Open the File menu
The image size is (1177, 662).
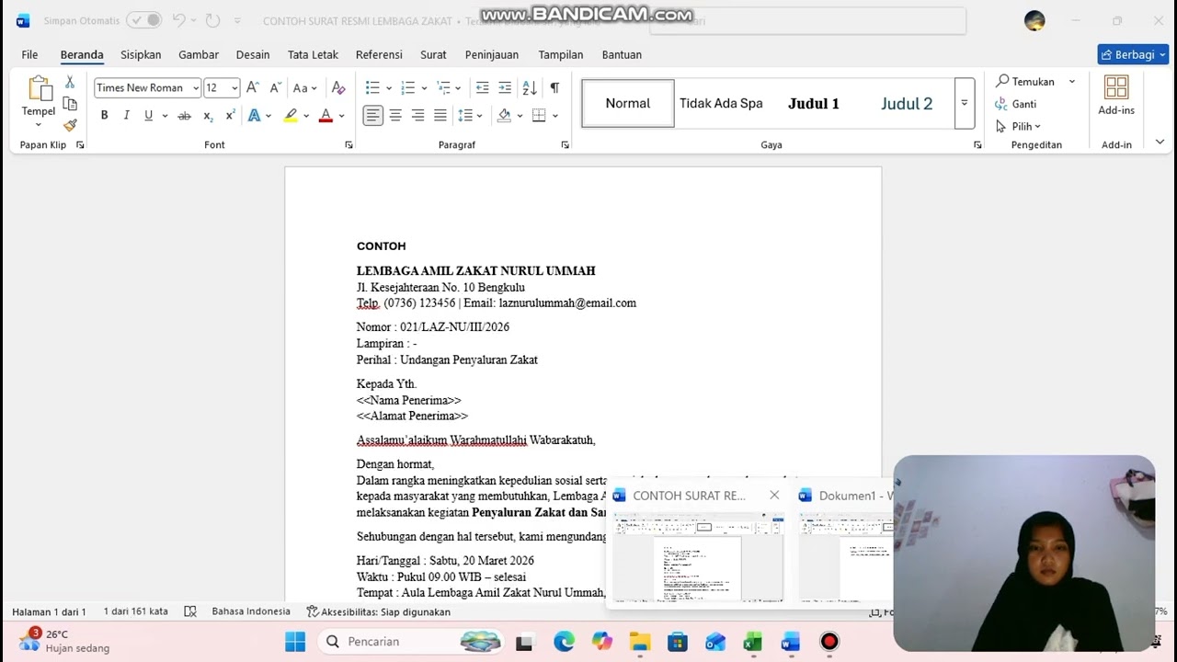(x=29, y=54)
